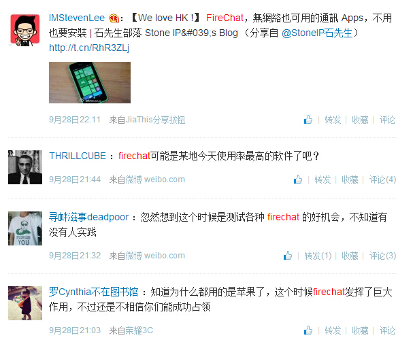Click the verified badge next to IMStevenLee
The image size is (413, 342).
[x=114, y=18]
